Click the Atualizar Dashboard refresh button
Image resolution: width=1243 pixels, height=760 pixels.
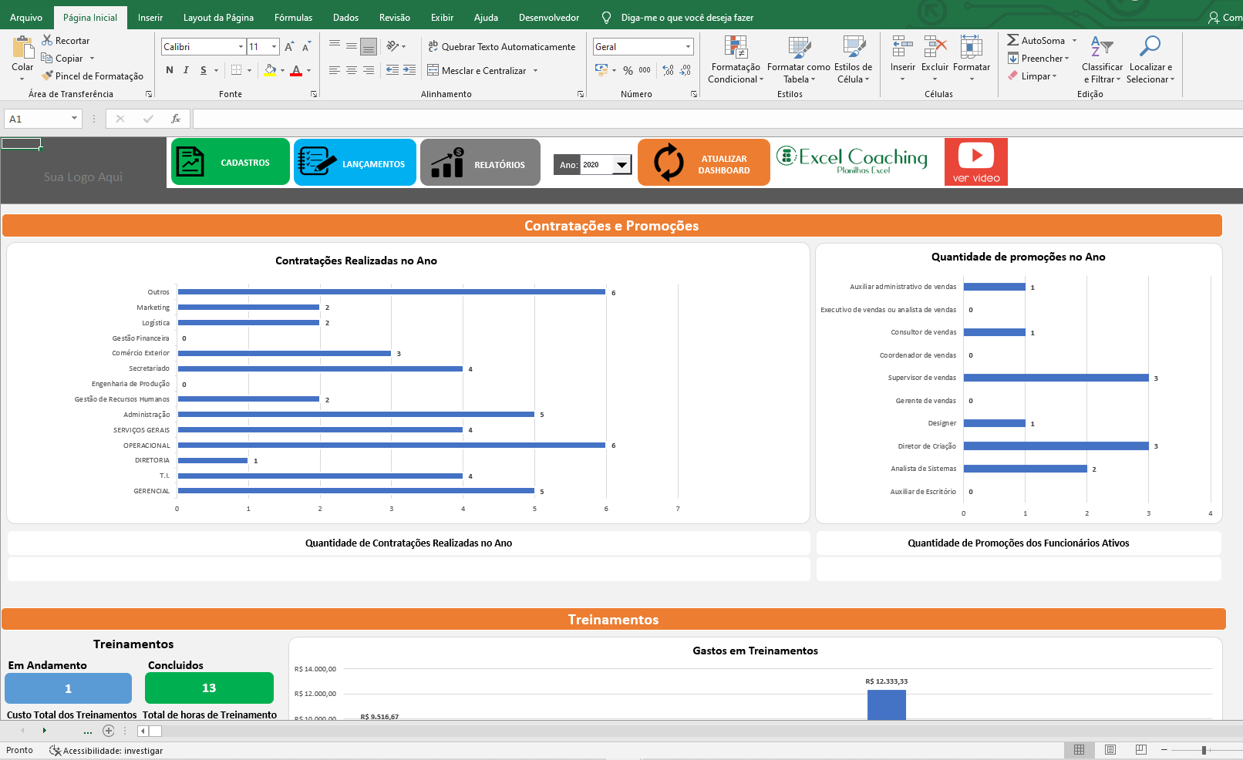(703, 163)
